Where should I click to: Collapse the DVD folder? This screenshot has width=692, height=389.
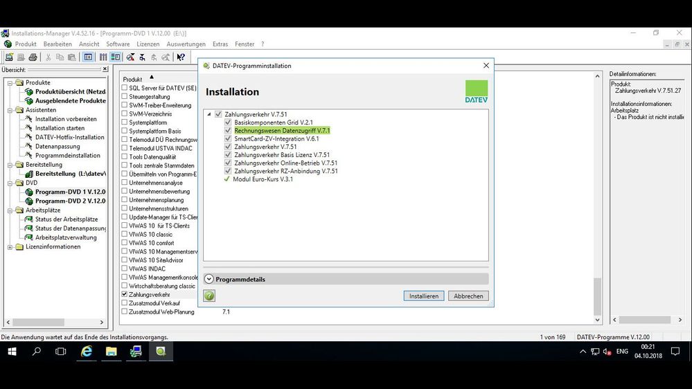(x=10, y=183)
